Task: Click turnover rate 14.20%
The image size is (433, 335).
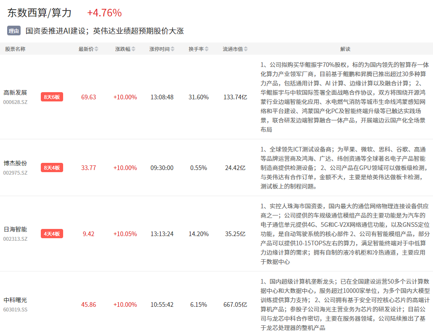Action: [199, 234]
